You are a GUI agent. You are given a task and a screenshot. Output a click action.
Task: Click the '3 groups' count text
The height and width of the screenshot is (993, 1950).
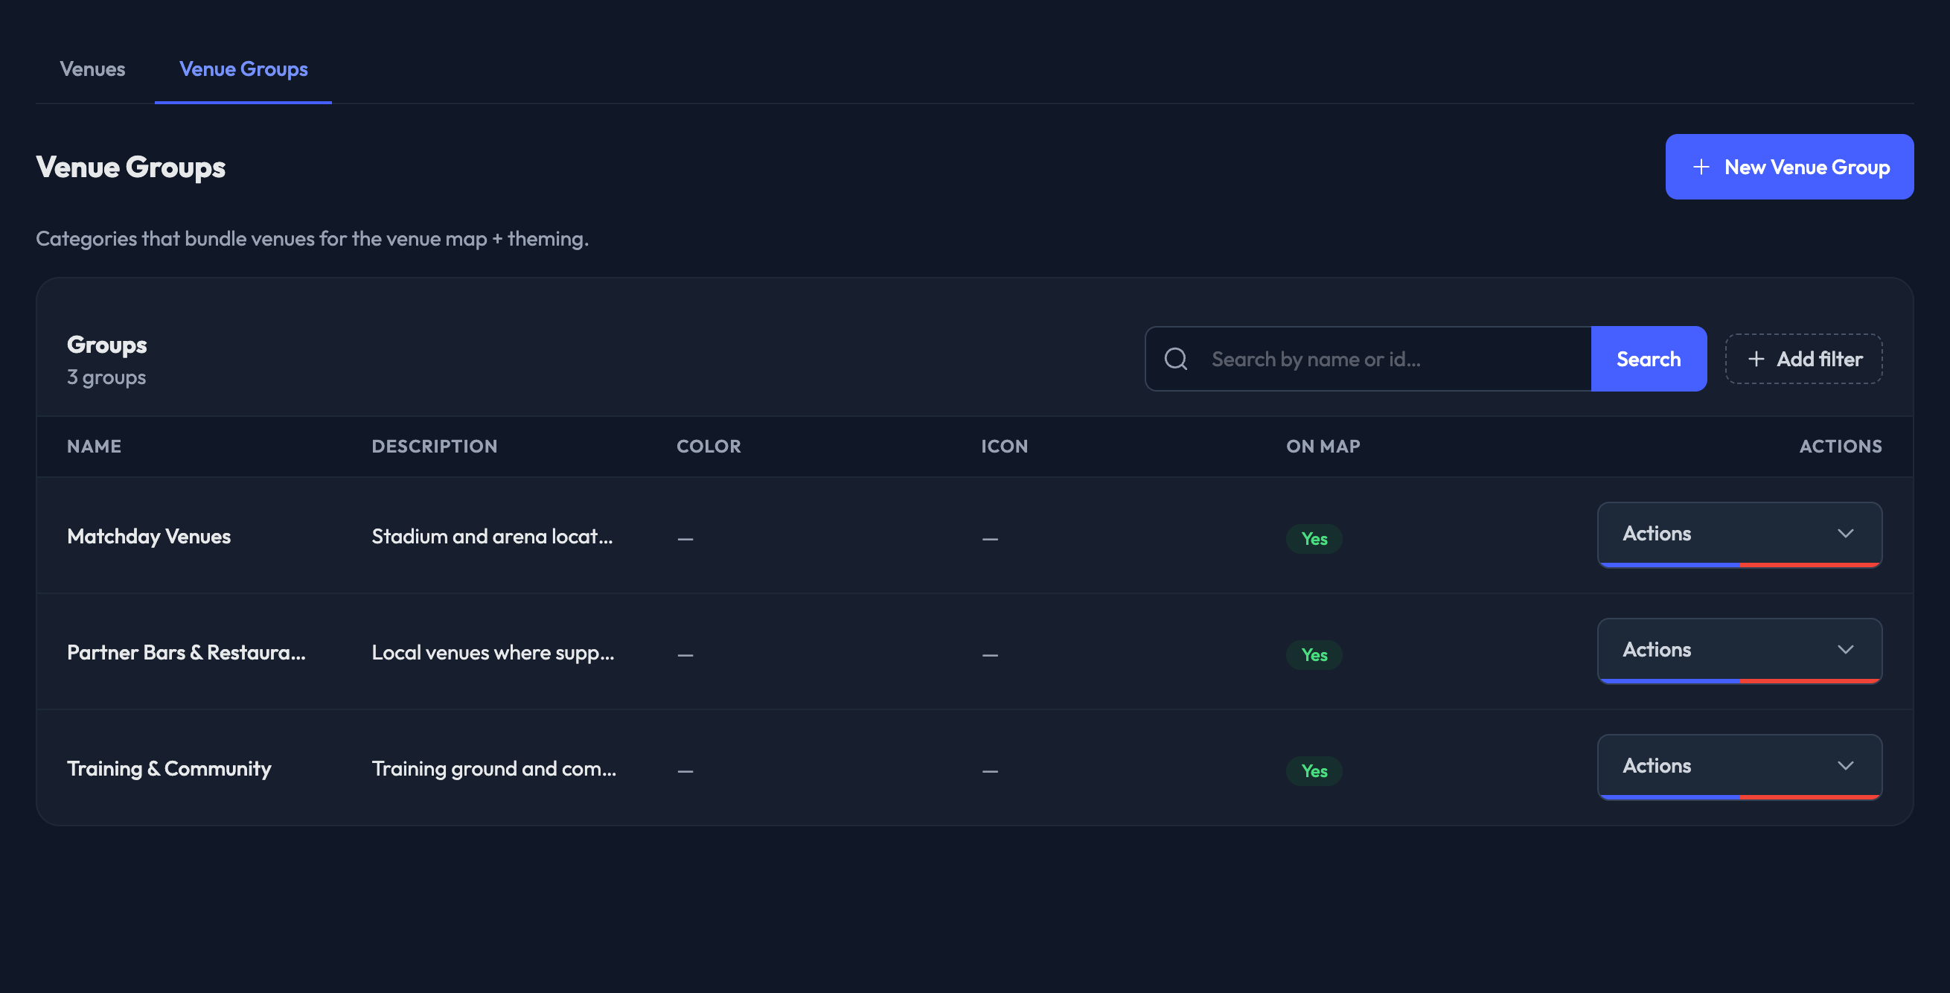coord(106,377)
